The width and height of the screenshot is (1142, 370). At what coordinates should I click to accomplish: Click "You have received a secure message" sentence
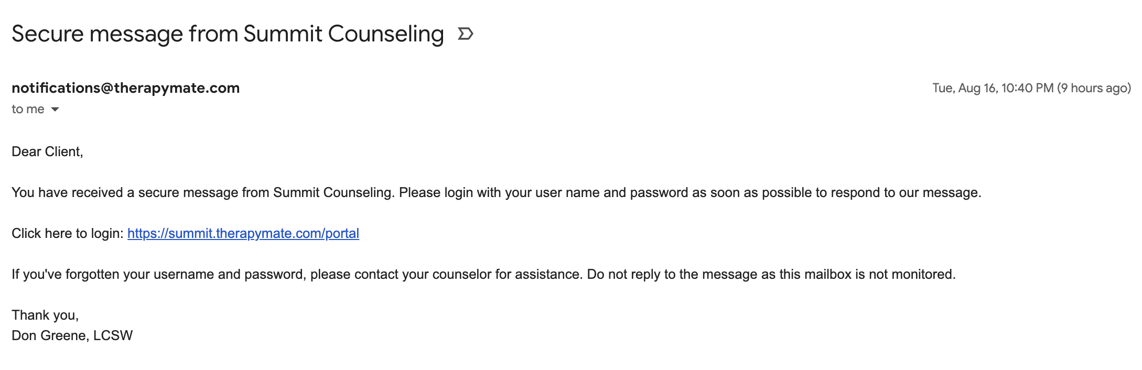203,192
